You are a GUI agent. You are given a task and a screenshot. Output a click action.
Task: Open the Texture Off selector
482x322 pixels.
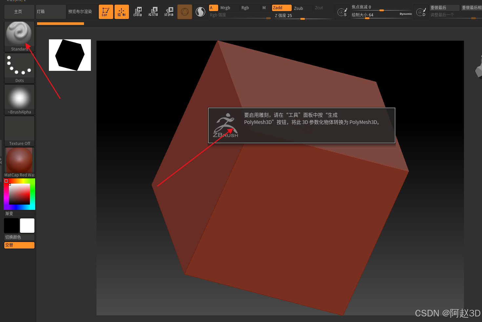tap(19, 131)
